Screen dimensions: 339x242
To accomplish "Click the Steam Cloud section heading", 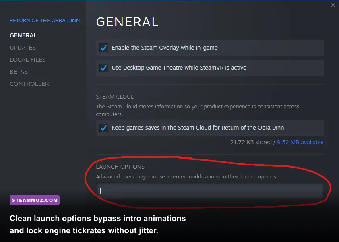I will [115, 97].
